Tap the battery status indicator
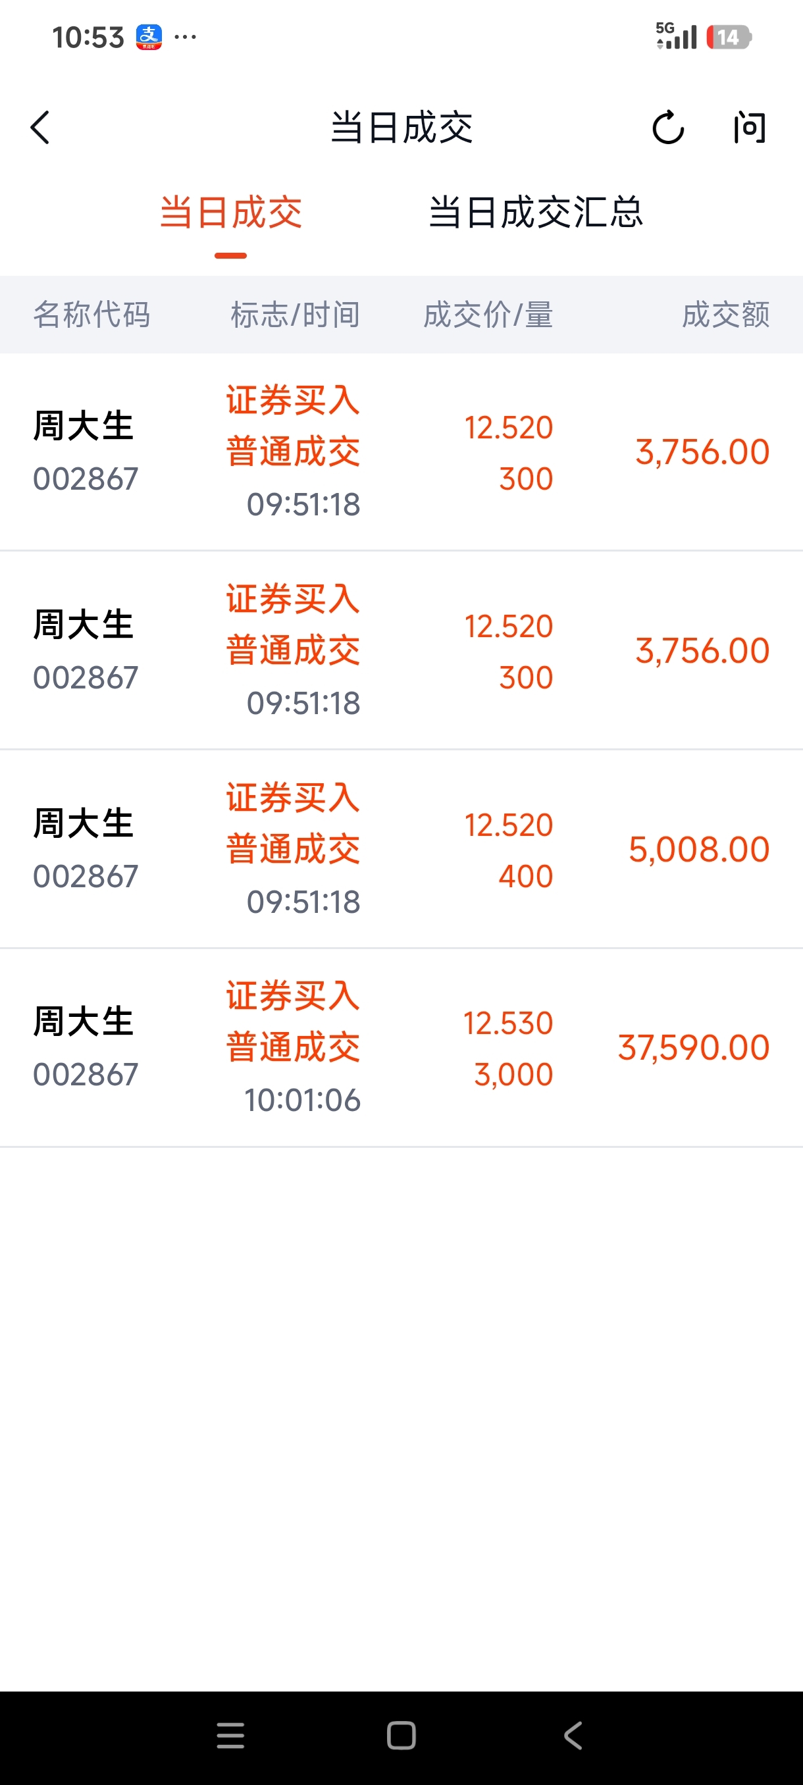 pyautogui.click(x=728, y=37)
